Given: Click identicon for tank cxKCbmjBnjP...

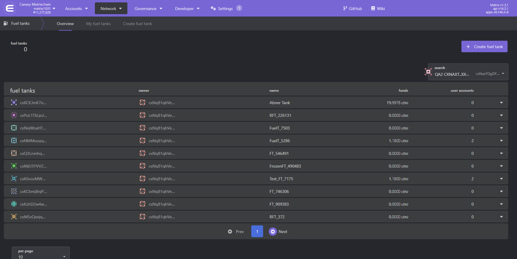Looking at the screenshot, I should 14,191.
